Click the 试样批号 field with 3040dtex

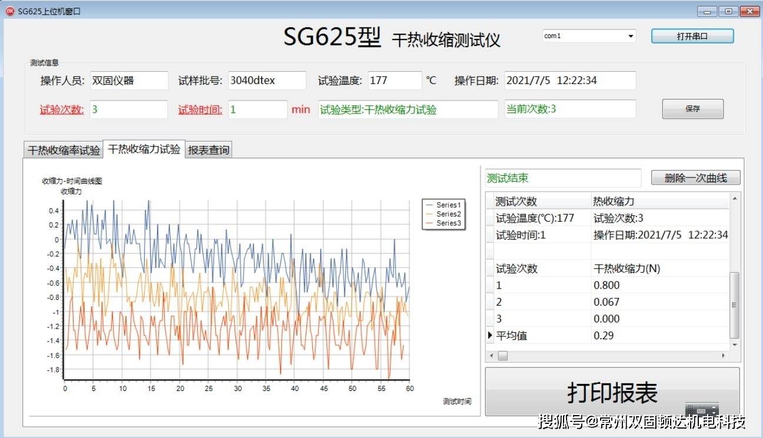click(267, 81)
